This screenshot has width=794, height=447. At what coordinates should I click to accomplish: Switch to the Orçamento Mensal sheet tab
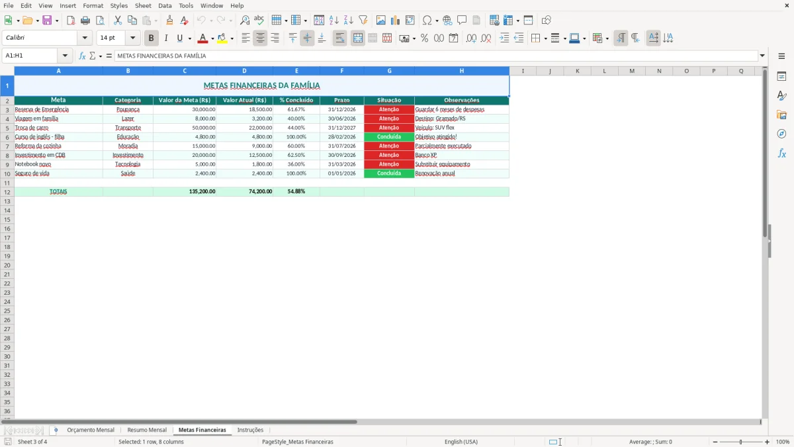click(x=91, y=430)
